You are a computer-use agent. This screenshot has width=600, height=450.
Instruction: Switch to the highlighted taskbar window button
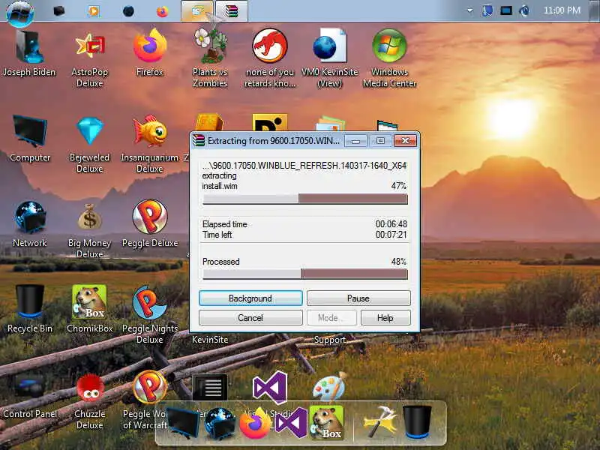pyautogui.click(x=197, y=11)
